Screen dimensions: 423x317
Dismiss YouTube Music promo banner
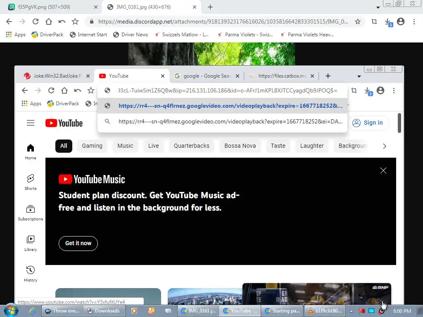383,170
